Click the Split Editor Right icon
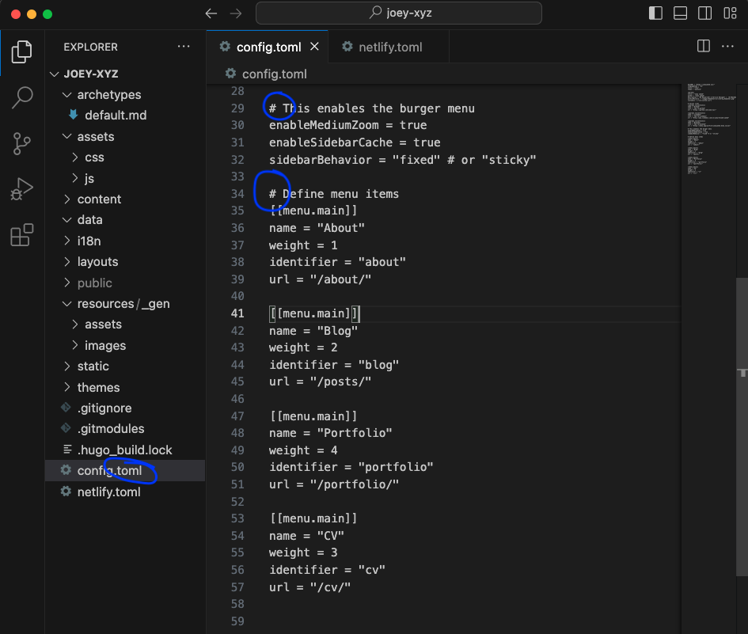The height and width of the screenshot is (634, 748). [x=703, y=47]
